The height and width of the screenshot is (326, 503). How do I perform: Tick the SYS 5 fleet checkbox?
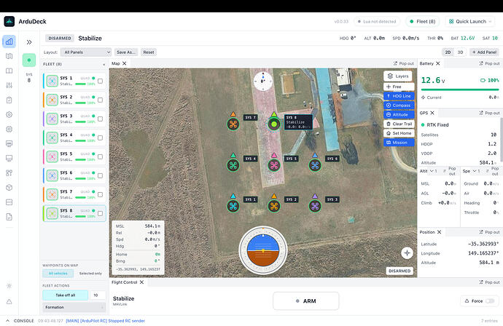[x=100, y=156]
